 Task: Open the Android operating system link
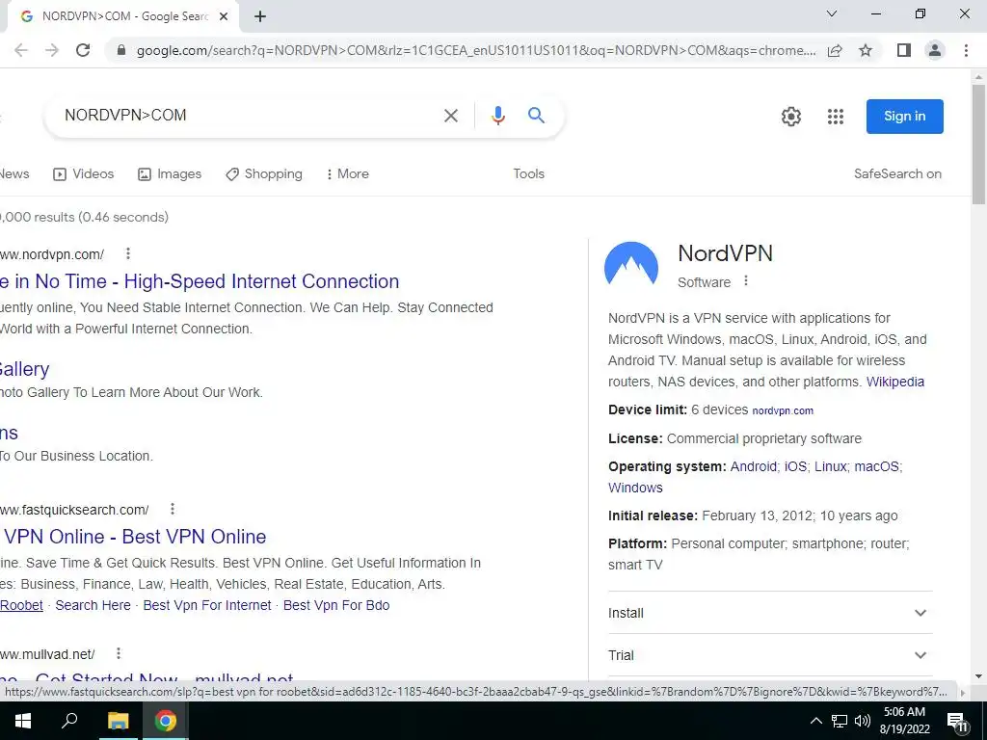tap(753, 467)
